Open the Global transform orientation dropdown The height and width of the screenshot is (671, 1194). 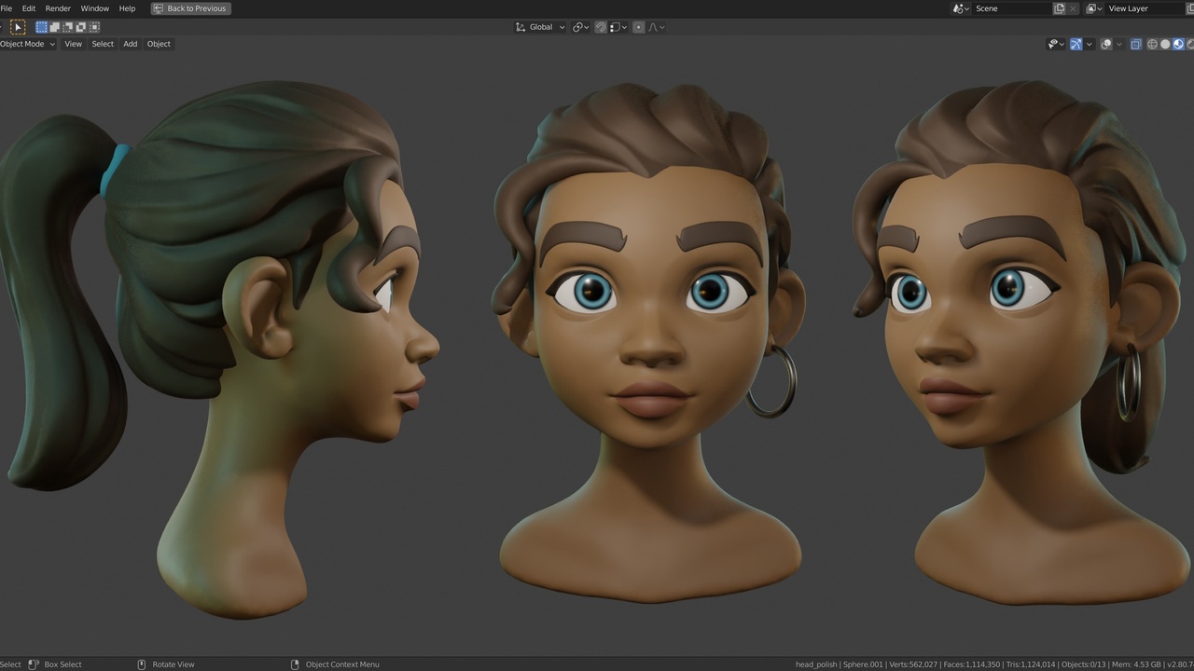[x=540, y=27]
